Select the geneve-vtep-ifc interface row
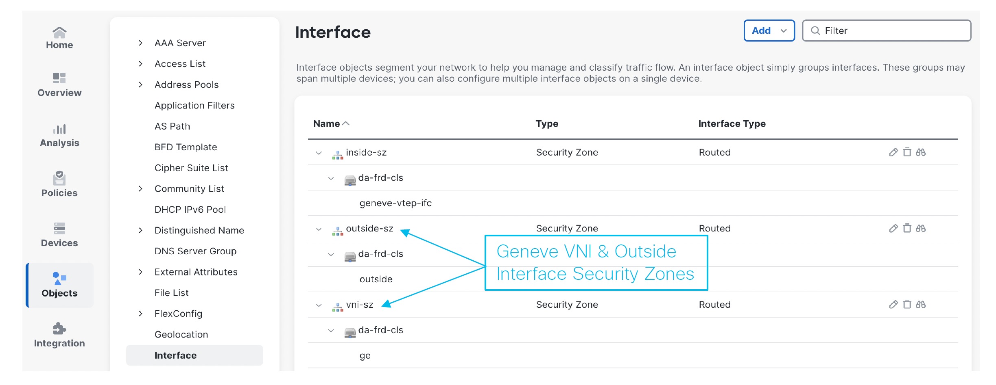The width and height of the screenshot is (996, 385). coord(395,203)
